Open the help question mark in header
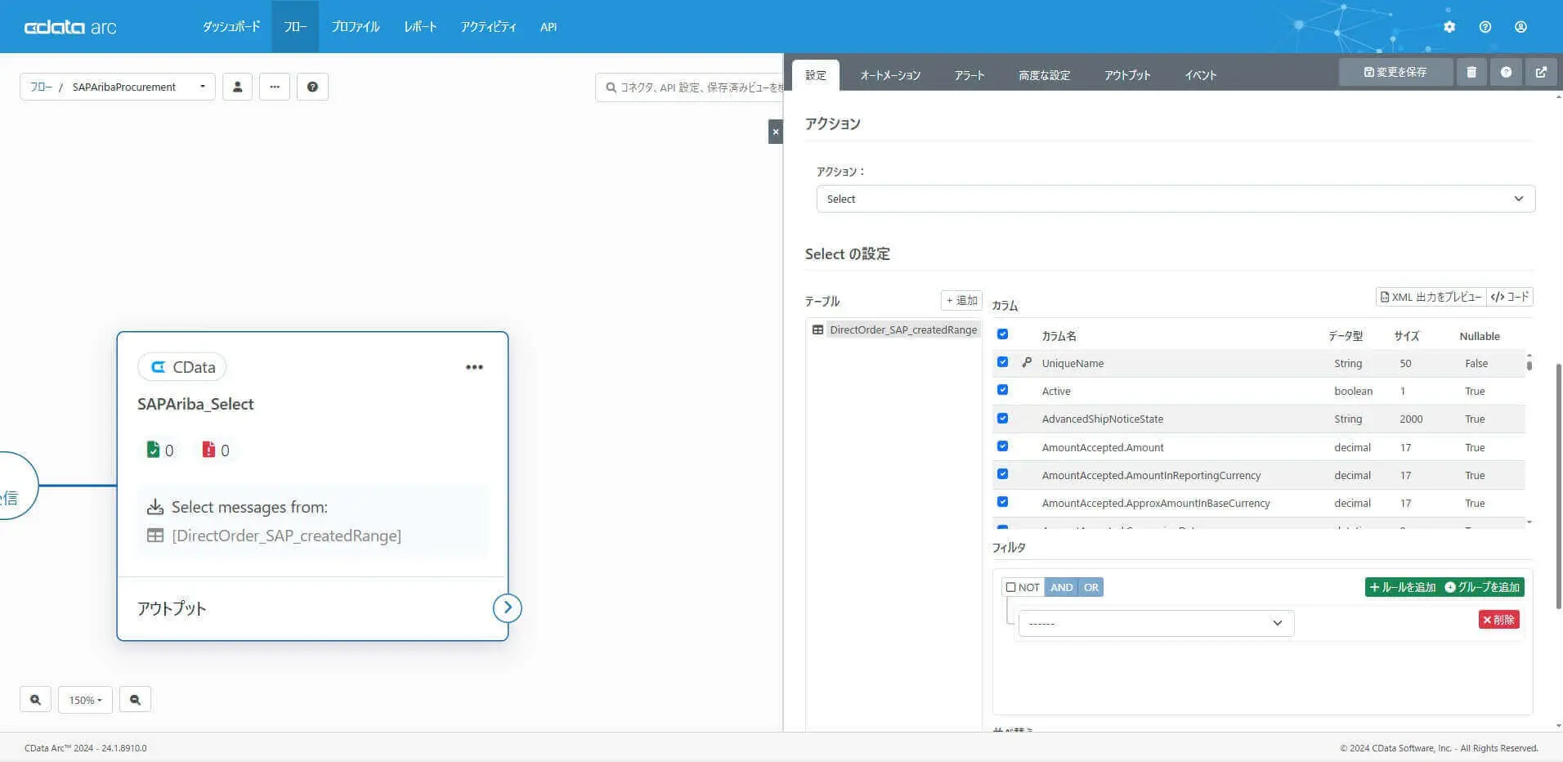Image resolution: width=1563 pixels, height=762 pixels. tap(1485, 27)
